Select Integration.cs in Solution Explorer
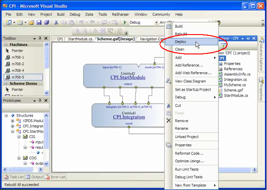The width and height of the screenshot is (267, 190). pos(235,79)
